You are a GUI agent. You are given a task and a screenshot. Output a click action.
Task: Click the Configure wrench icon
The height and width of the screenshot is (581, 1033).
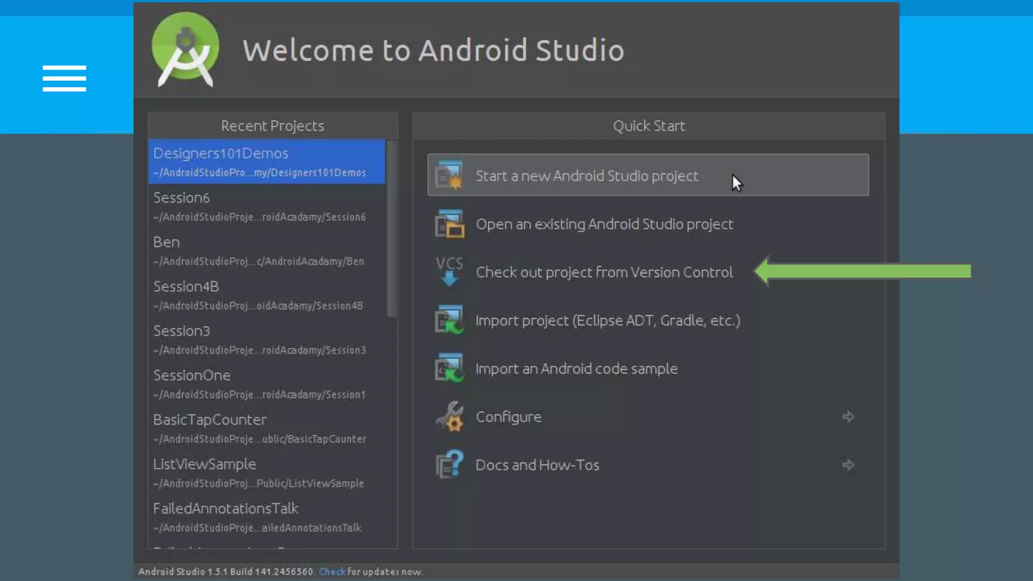[449, 416]
